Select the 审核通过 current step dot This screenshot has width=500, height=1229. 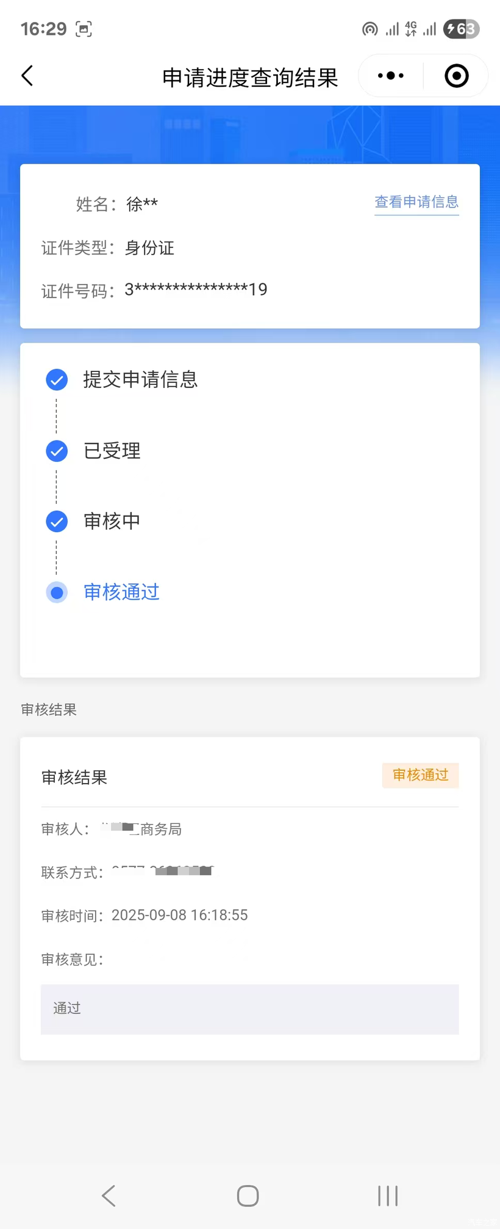click(x=57, y=593)
